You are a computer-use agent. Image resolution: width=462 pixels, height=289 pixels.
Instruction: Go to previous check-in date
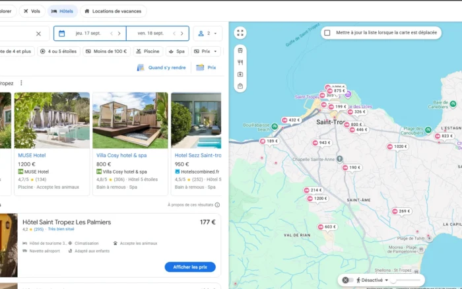click(x=112, y=34)
